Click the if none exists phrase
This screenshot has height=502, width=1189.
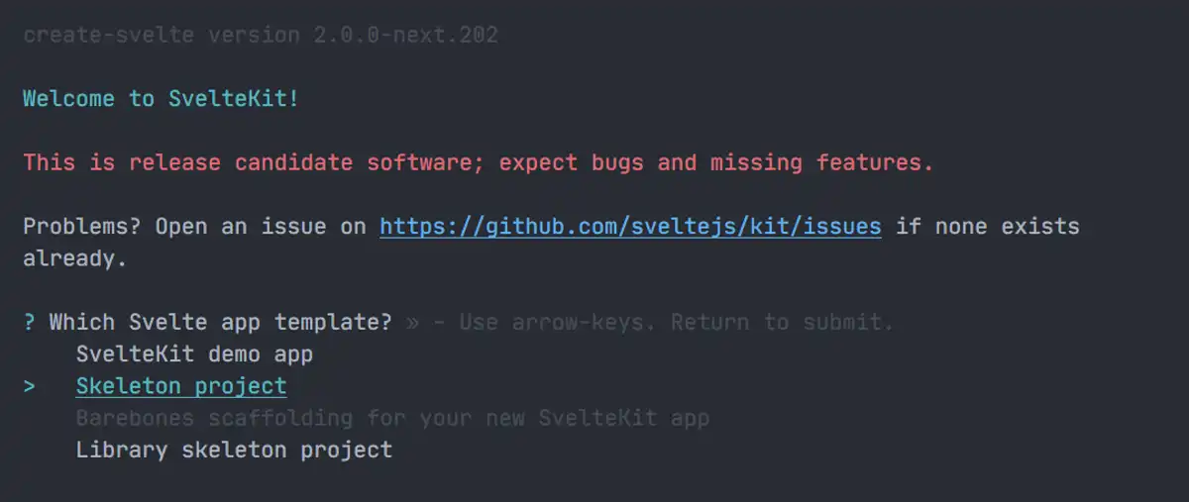pos(987,227)
